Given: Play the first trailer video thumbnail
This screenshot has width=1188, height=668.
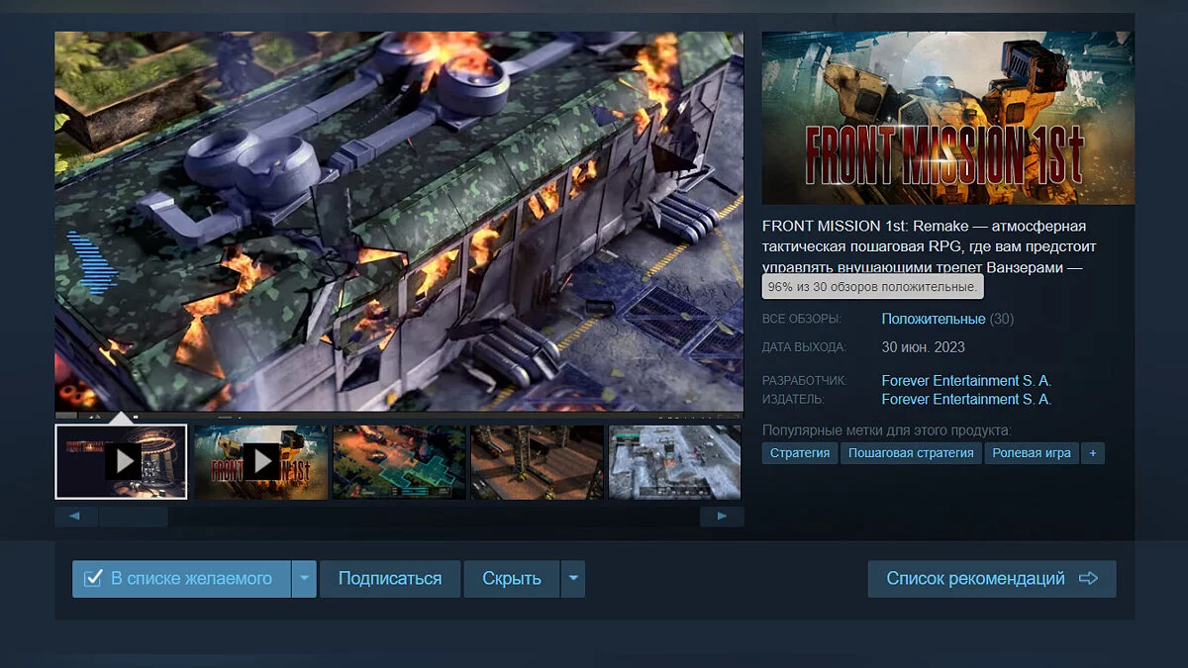Looking at the screenshot, I should [122, 461].
